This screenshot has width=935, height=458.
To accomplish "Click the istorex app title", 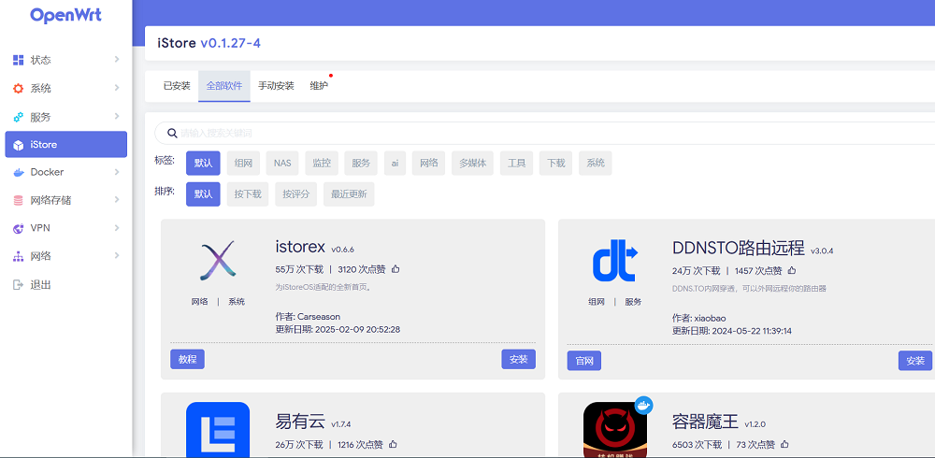I will click(x=300, y=247).
